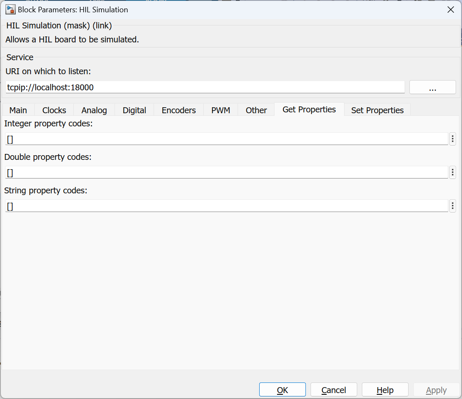Click the URI browse ellipsis button
The height and width of the screenshot is (399, 462).
432,87
